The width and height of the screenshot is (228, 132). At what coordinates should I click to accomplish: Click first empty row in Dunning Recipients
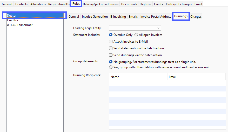167,83
